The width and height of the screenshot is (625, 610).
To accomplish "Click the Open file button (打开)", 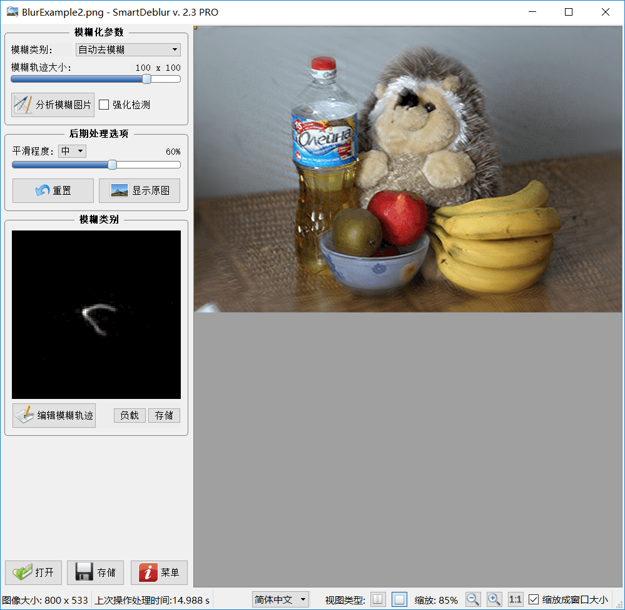I will pyautogui.click(x=33, y=572).
